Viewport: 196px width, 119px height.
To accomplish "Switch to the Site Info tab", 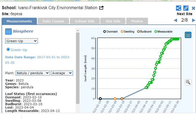I will pos(113,21).
